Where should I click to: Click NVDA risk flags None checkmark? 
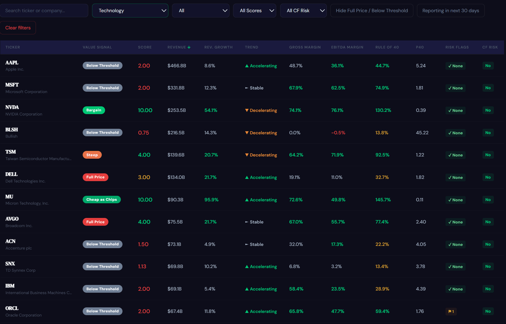[x=450, y=111]
